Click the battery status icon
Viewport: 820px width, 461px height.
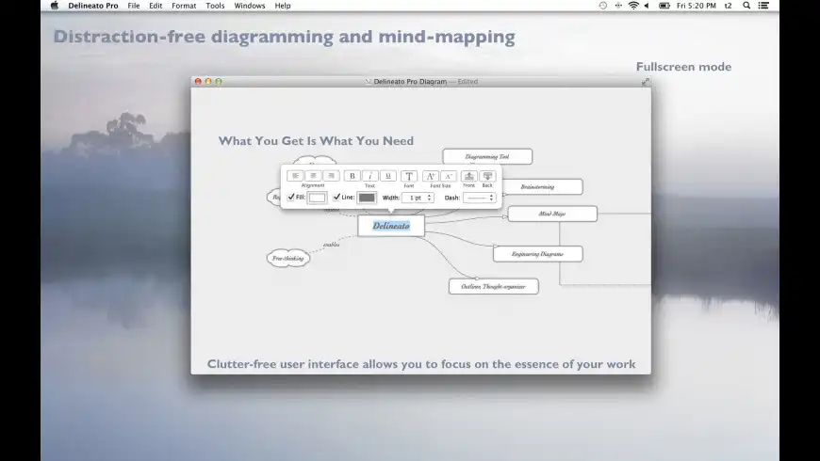pos(664,6)
